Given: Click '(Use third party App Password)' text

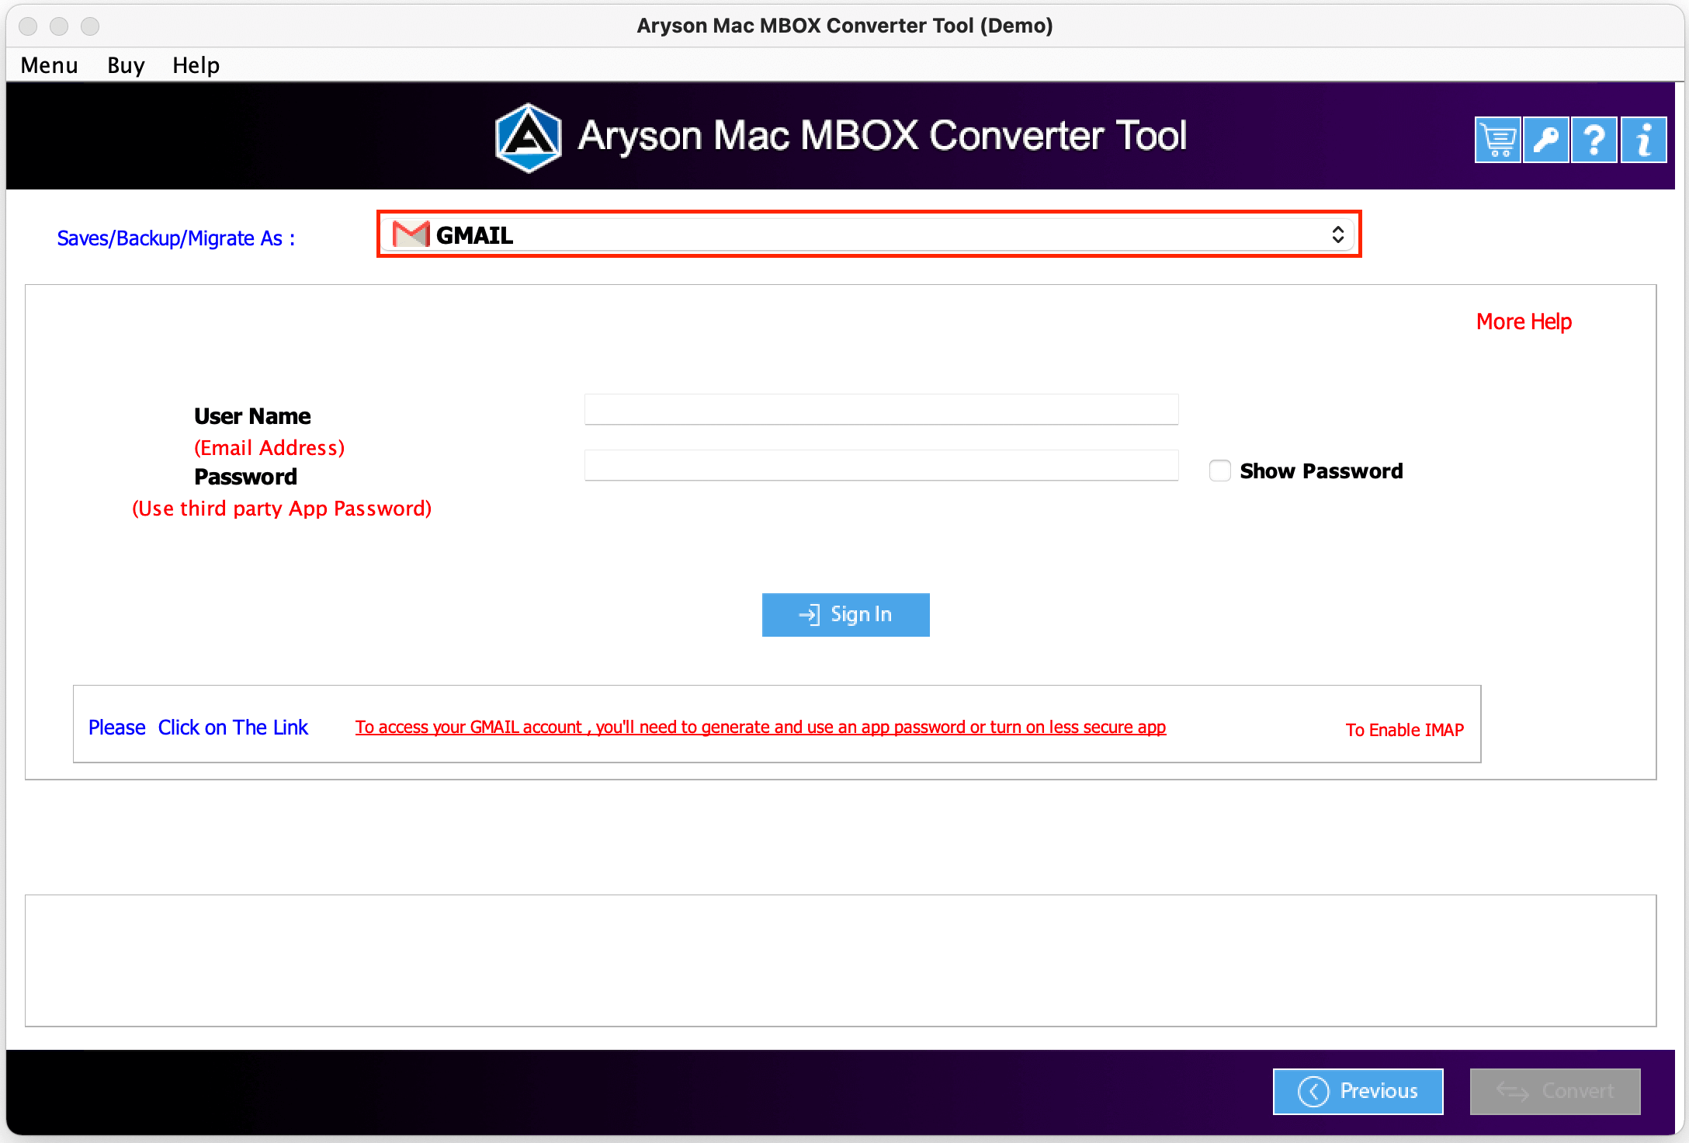Looking at the screenshot, I should (282, 509).
